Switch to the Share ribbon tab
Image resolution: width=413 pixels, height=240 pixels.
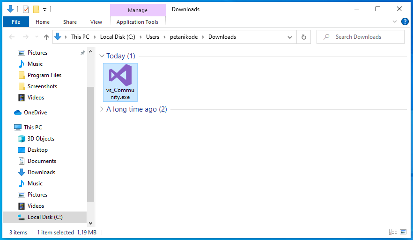(x=70, y=22)
